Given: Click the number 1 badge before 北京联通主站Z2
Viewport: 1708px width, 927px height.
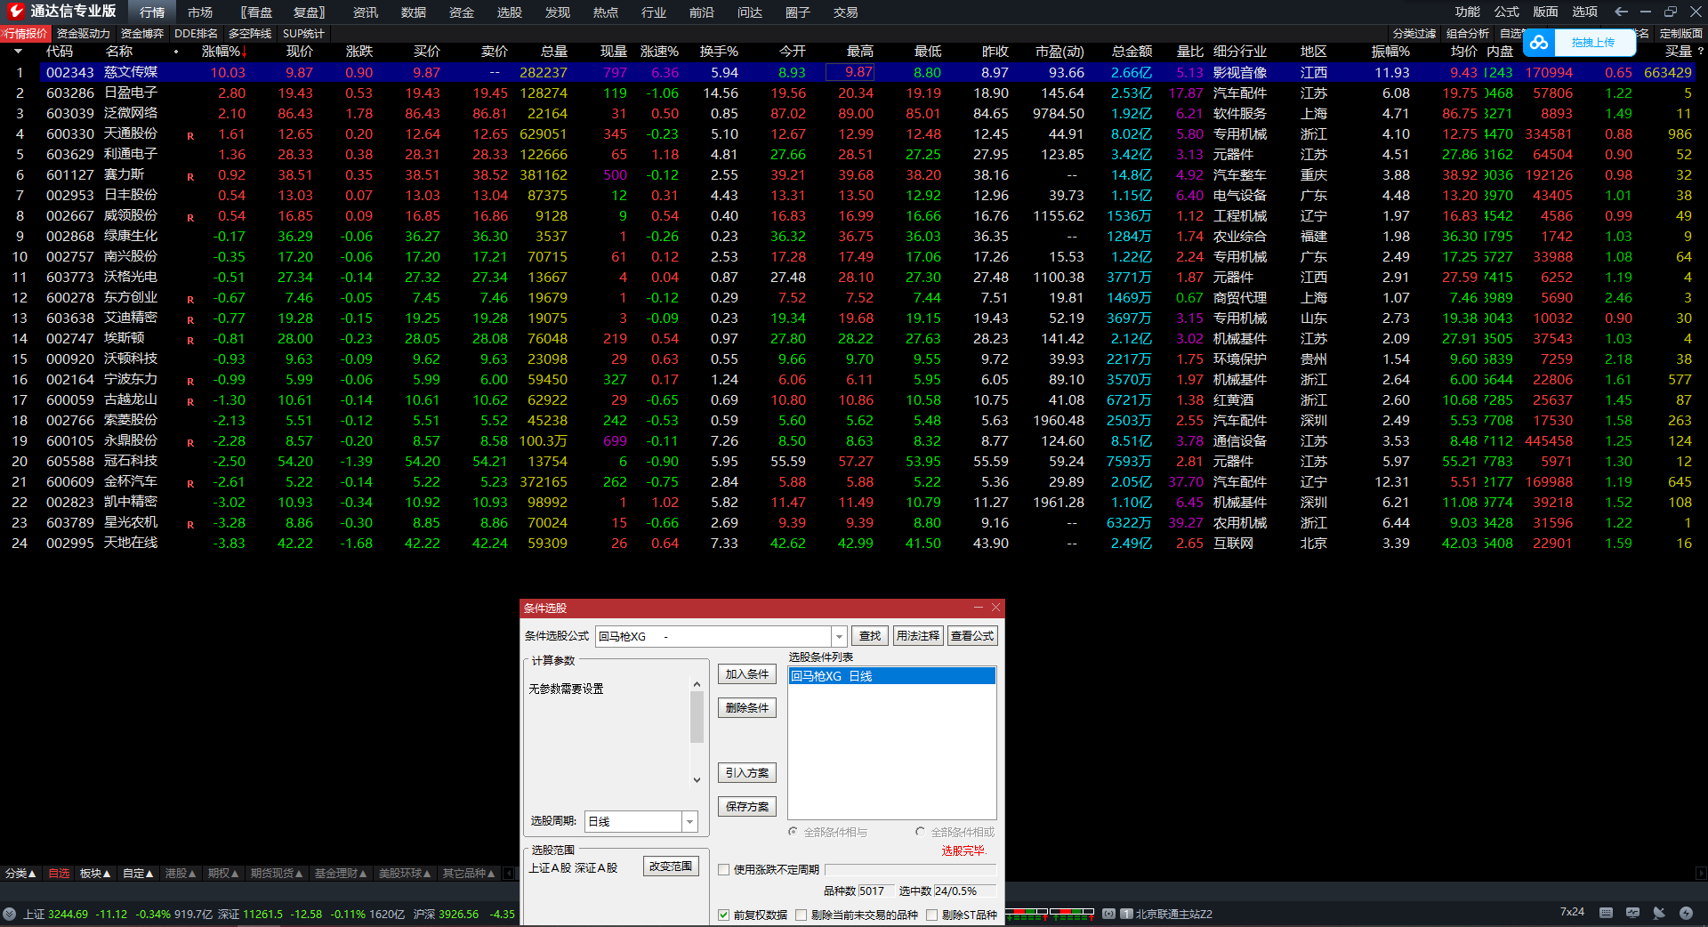Looking at the screenshot, I should (x=1126, y=914).
